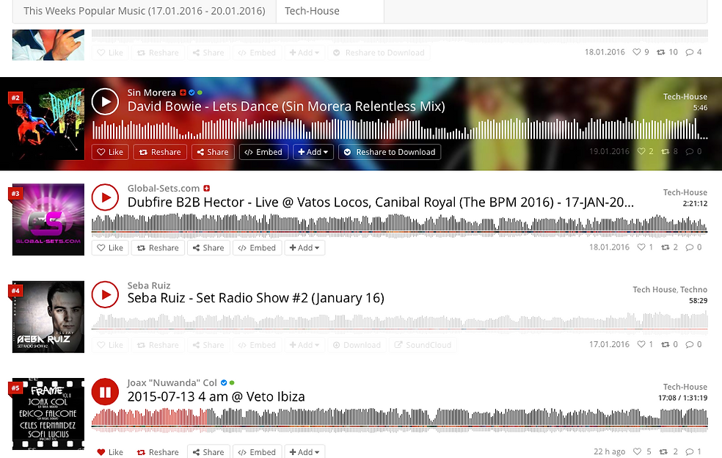Screen dimensions: 722x458
Task: Click red plus badge next to Sin Morera
Action: click(x=183, y=92)
